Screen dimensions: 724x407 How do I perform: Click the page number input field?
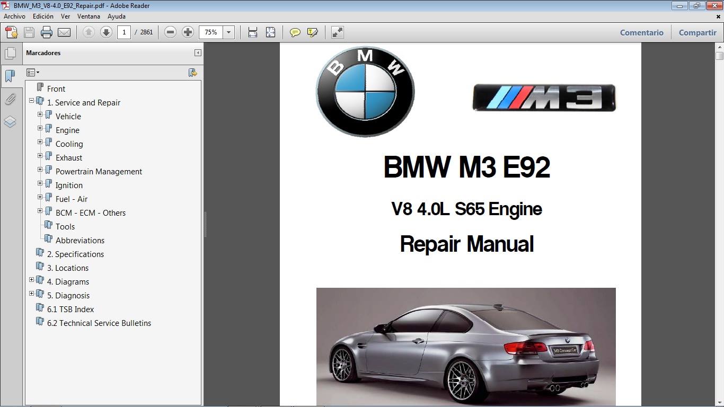pos(124,32)
